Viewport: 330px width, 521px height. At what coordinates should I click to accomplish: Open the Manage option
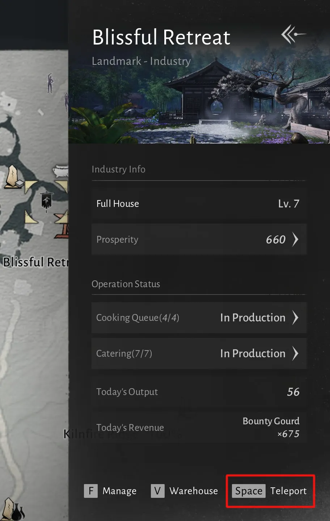coord(119,491)
